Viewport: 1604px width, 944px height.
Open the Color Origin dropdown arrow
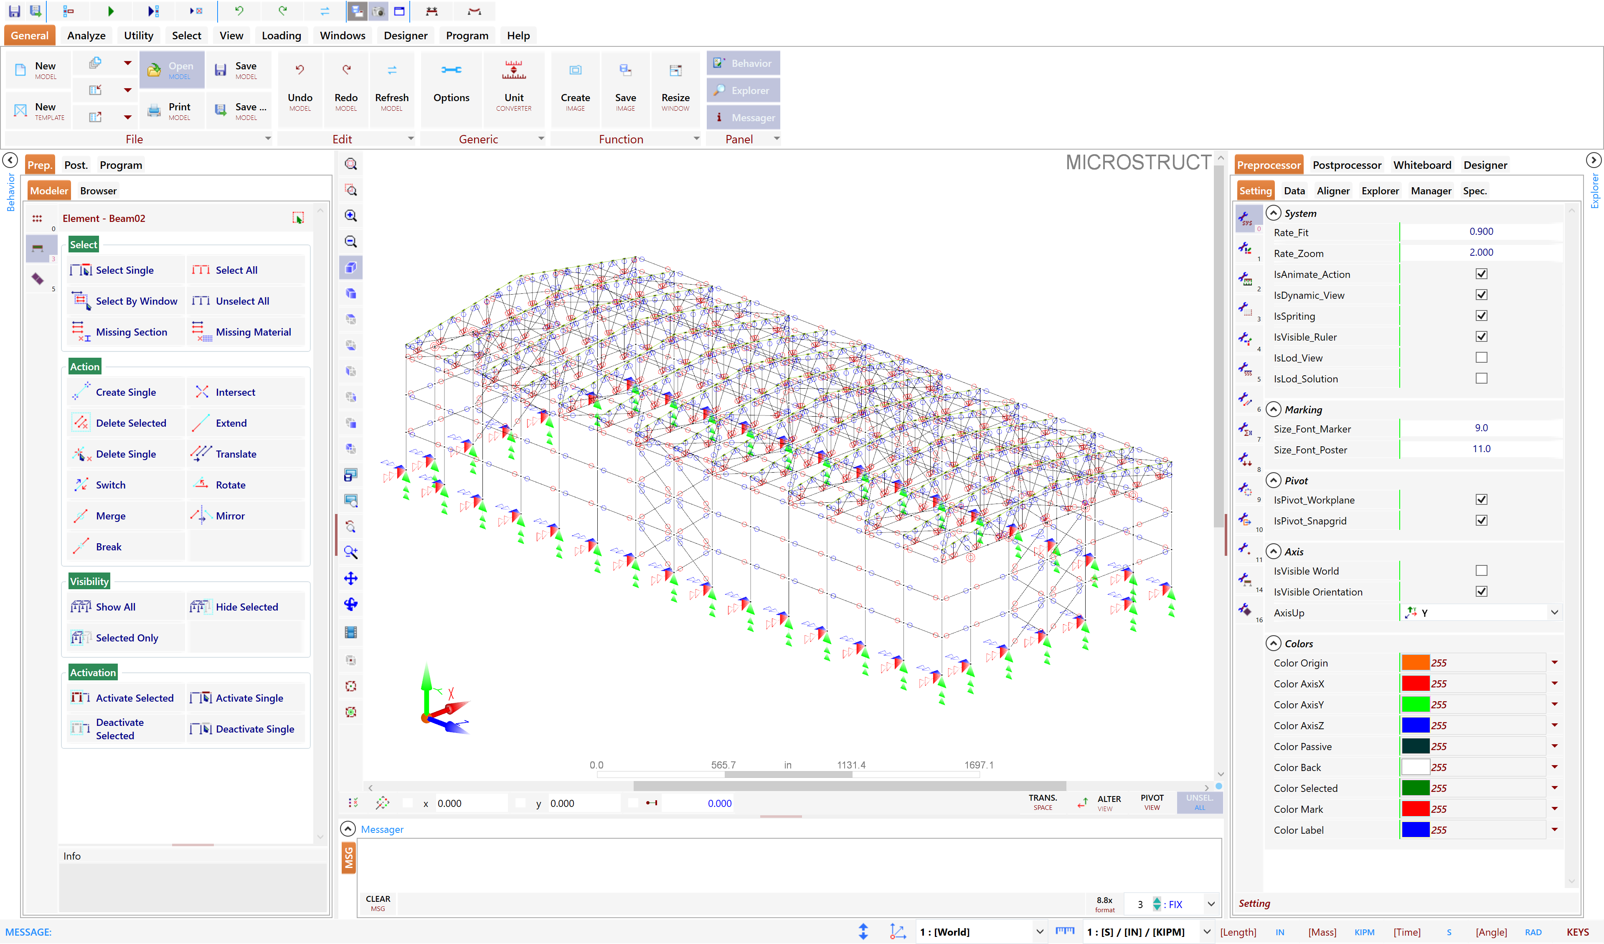pos(1554,663)
